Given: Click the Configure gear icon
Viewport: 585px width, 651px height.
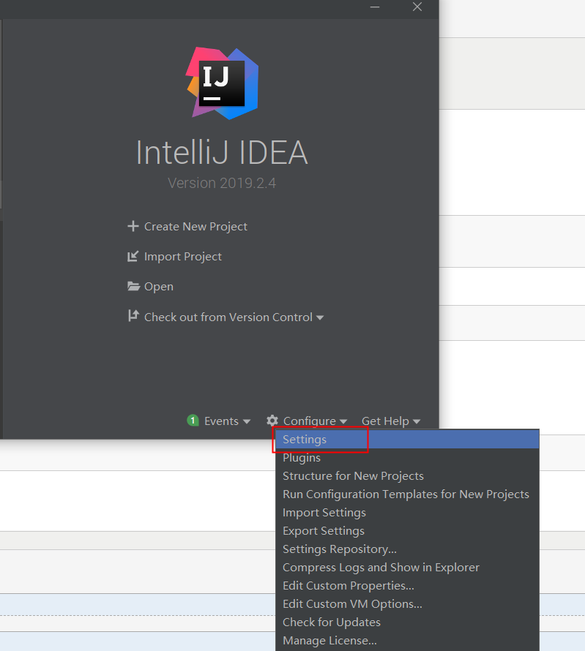Looking at the screenshot, I should pyautogui.click(x=272, y=421).
